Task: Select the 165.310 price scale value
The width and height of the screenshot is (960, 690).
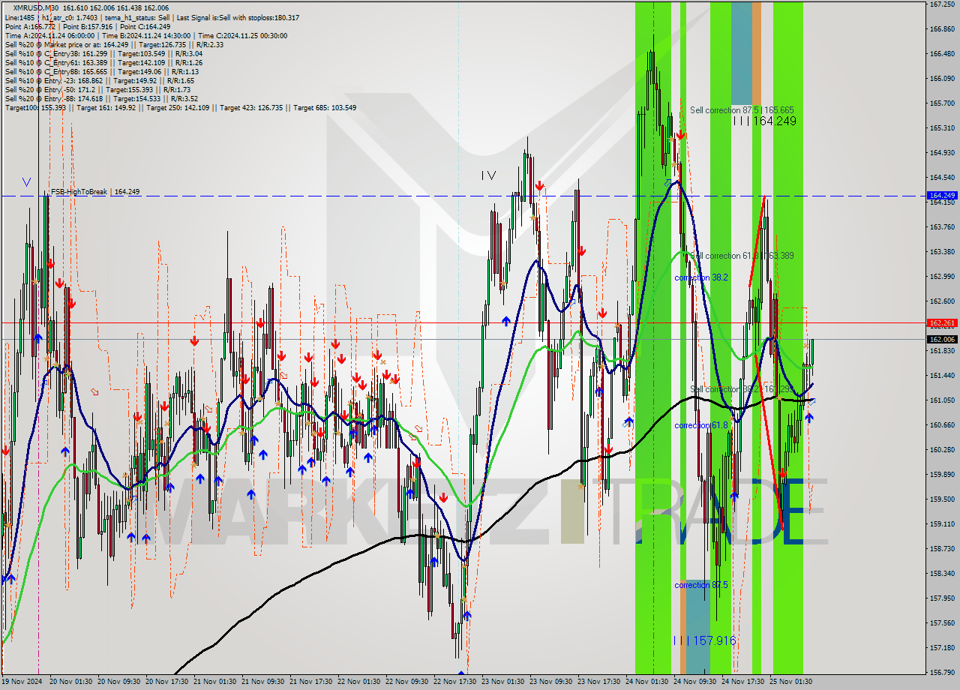Action: coord(942,128)
